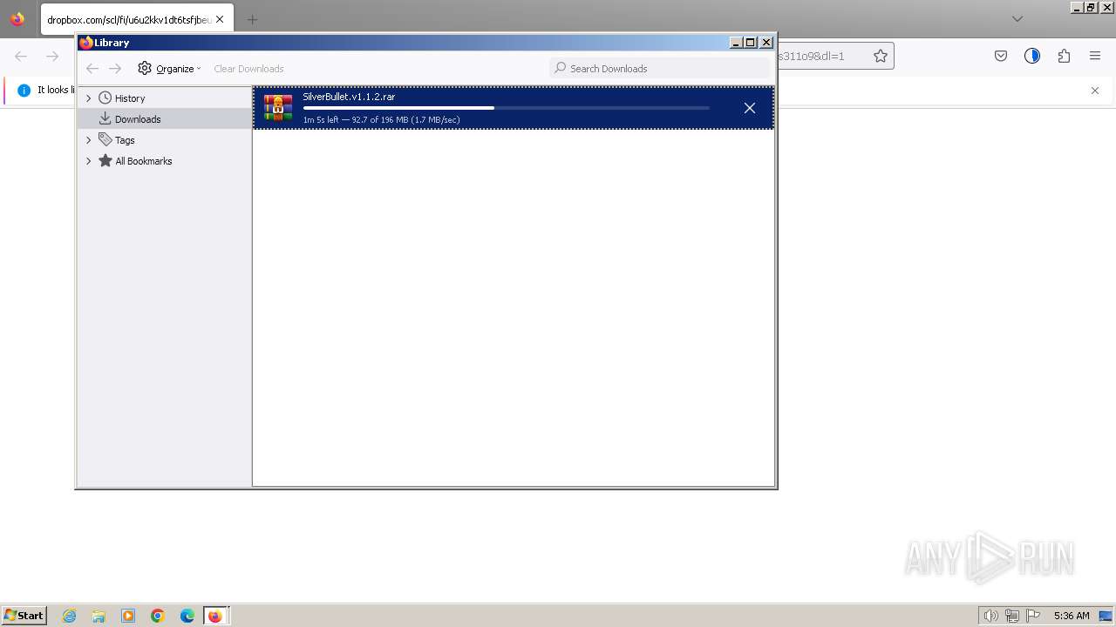Maximize the Library window
The width and height of the screenshot is (1116, 627).
coord(751,42)
